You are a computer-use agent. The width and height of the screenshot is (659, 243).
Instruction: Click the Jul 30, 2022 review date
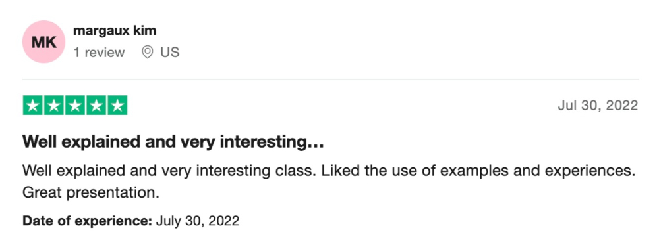[598, 106]
